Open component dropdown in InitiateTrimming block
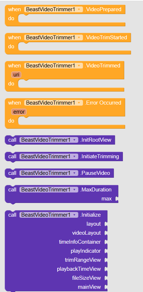The image size is (143, 292). (49, 156)
